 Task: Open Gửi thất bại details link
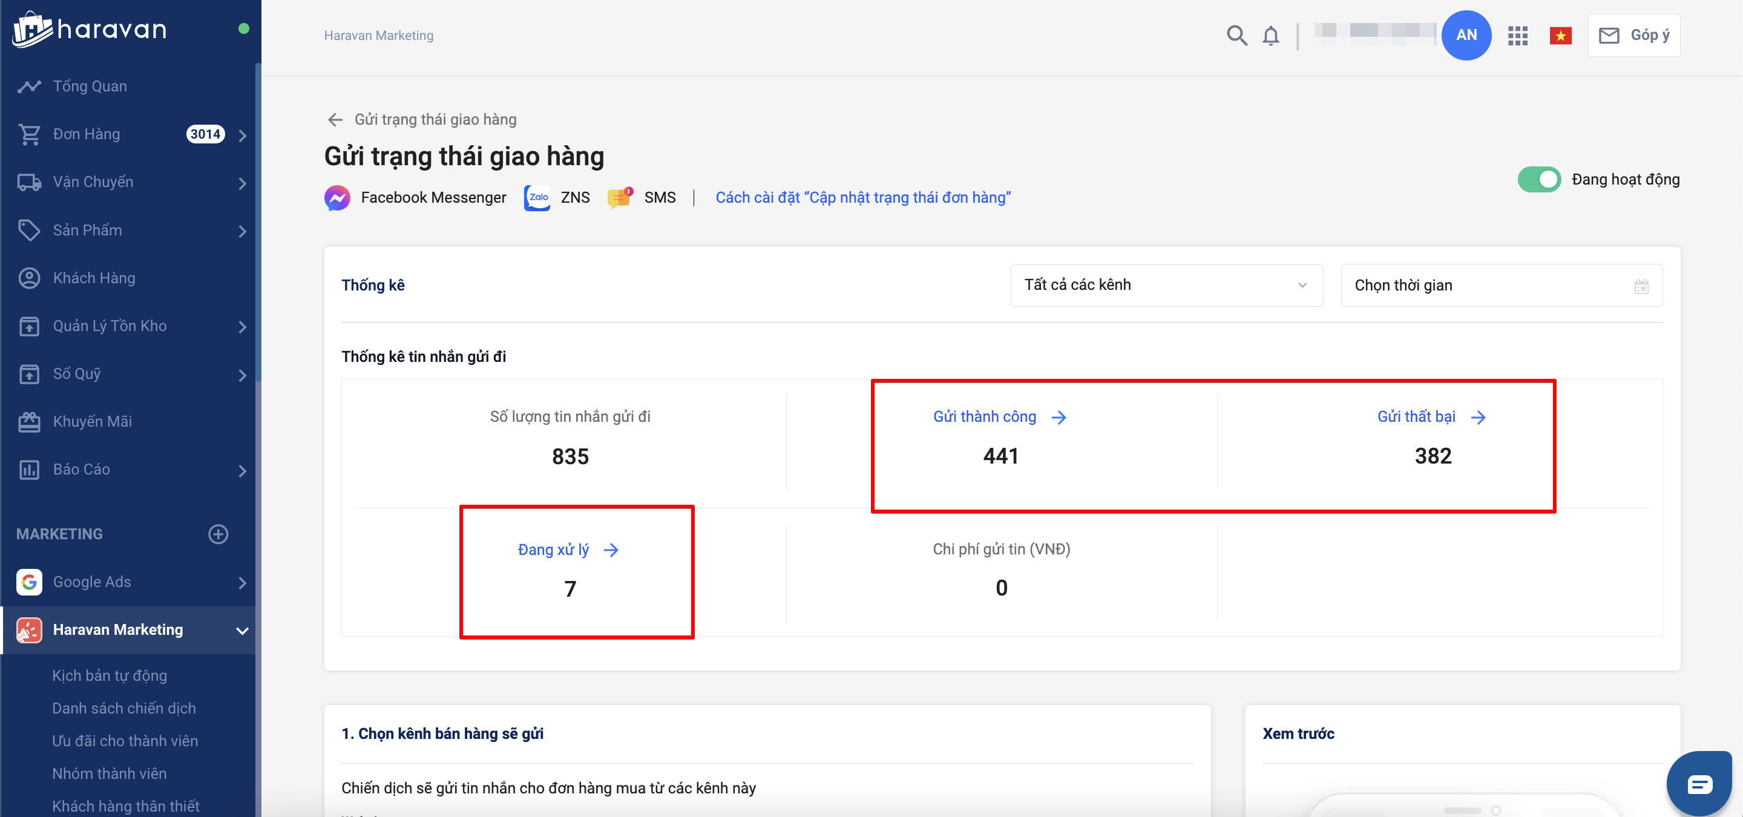(1431, 416)
